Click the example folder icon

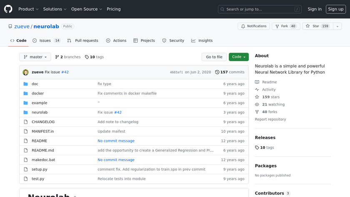click(x=26, y=103)
